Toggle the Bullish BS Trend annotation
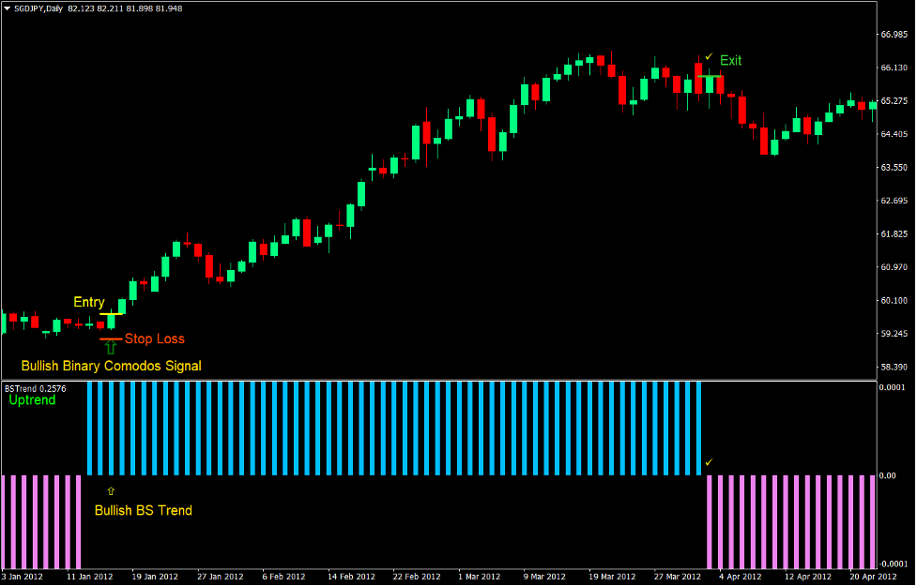The image size is (917, 586). coord(143,511)
